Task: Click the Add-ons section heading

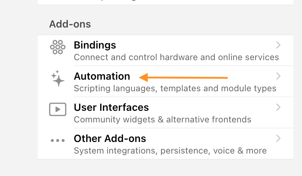Action: coord(70,24)
